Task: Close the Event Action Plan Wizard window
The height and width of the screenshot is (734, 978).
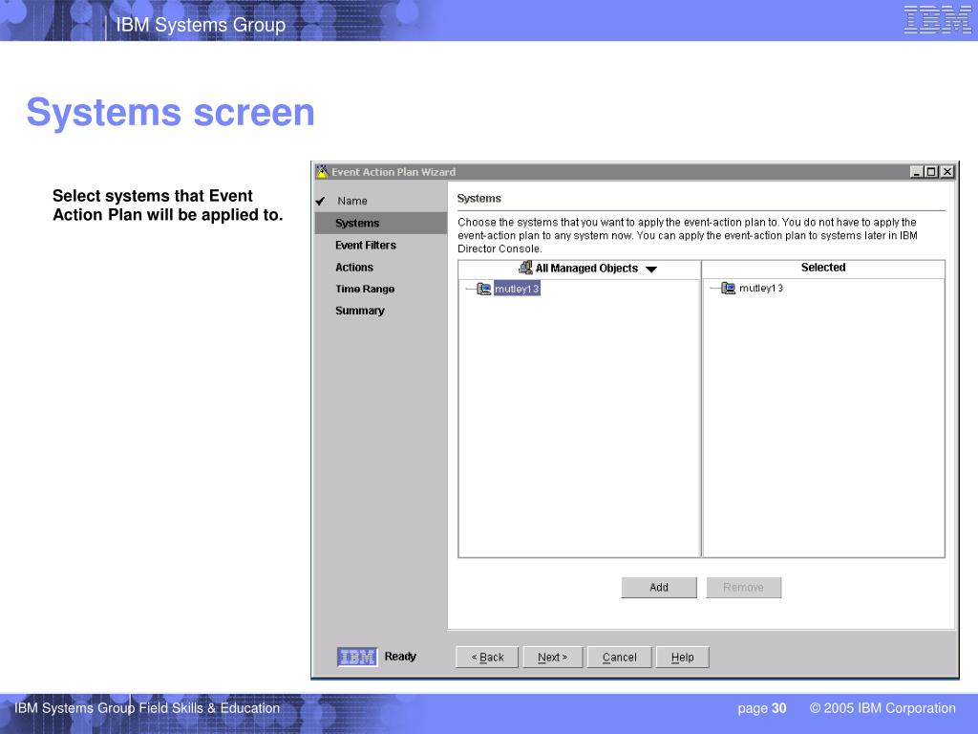Action: [947, 172]
